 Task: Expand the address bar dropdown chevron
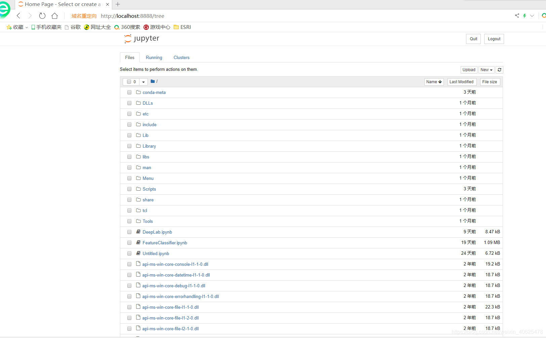532,16
